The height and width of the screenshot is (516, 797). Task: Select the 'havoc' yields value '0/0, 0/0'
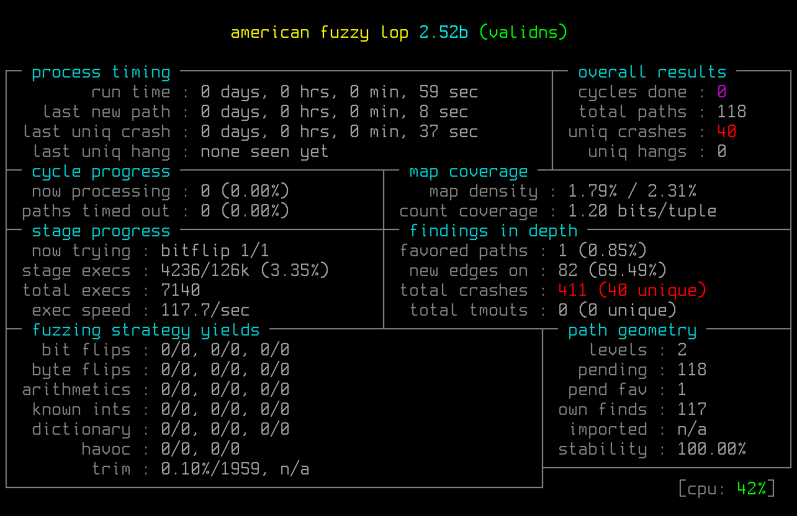(200, 450)
